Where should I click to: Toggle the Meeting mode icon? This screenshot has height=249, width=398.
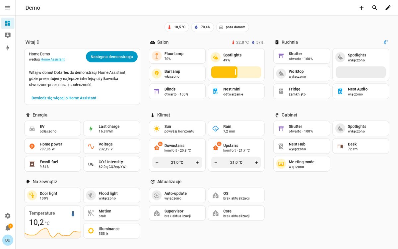281,164
